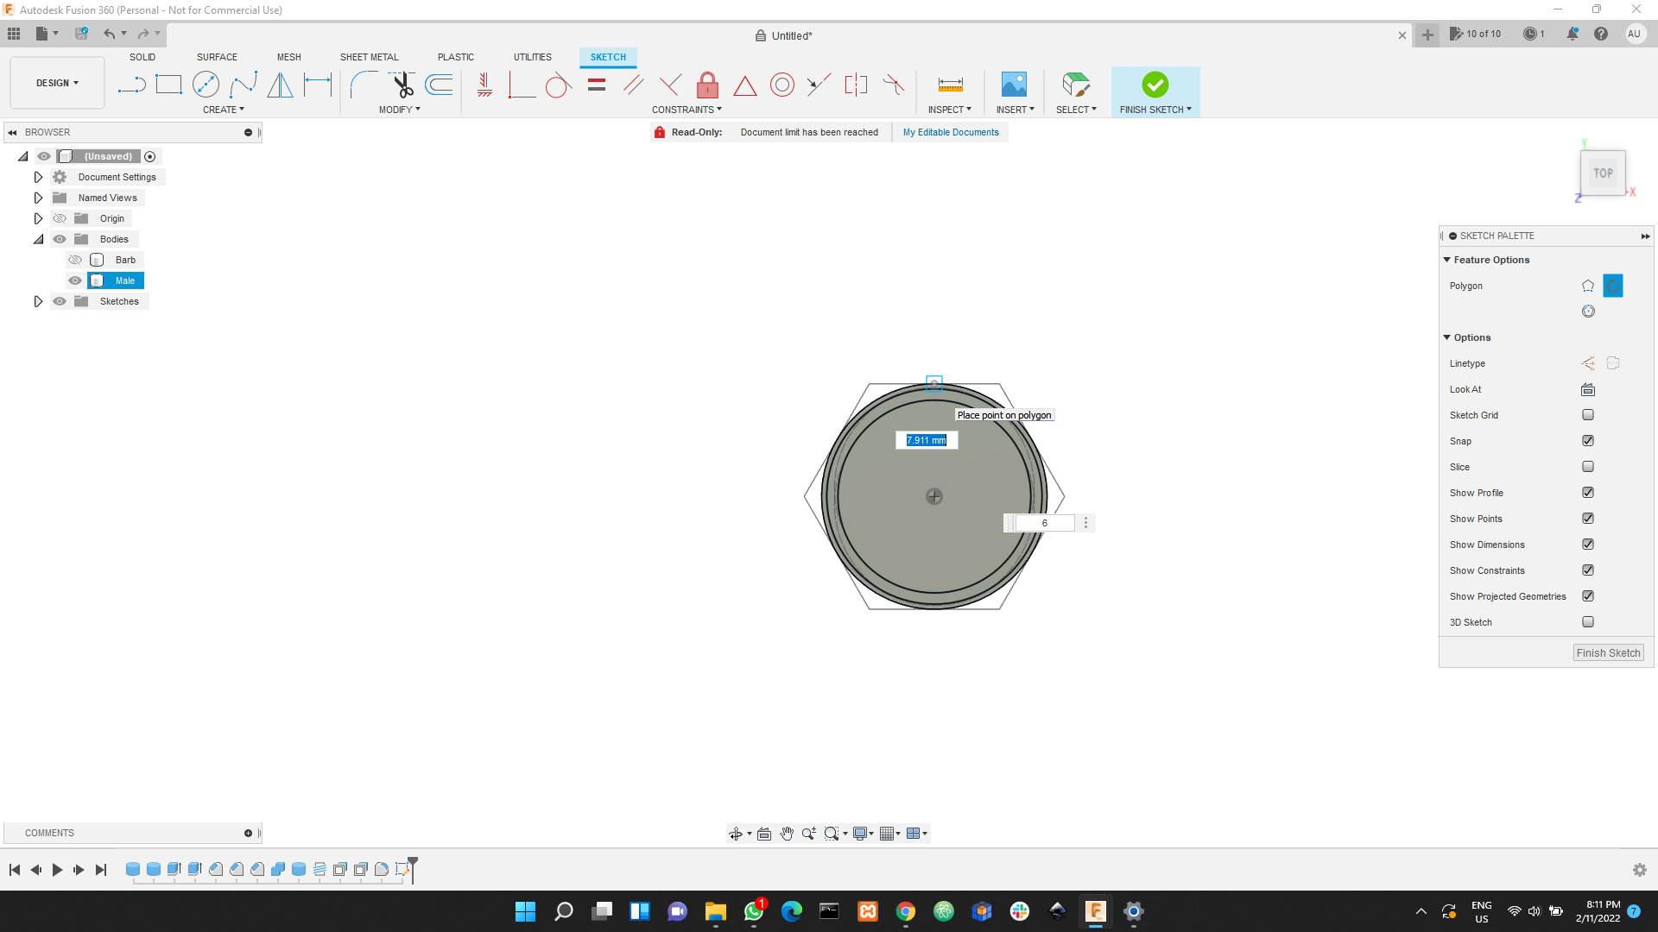Screen dimensions: 1658x932
Task: Switch to the SURFACE ribbon tab
Action: point(216,57)
